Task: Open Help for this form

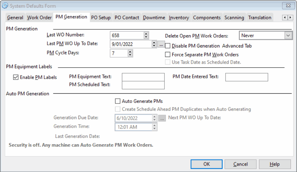Action: [275, 164]
